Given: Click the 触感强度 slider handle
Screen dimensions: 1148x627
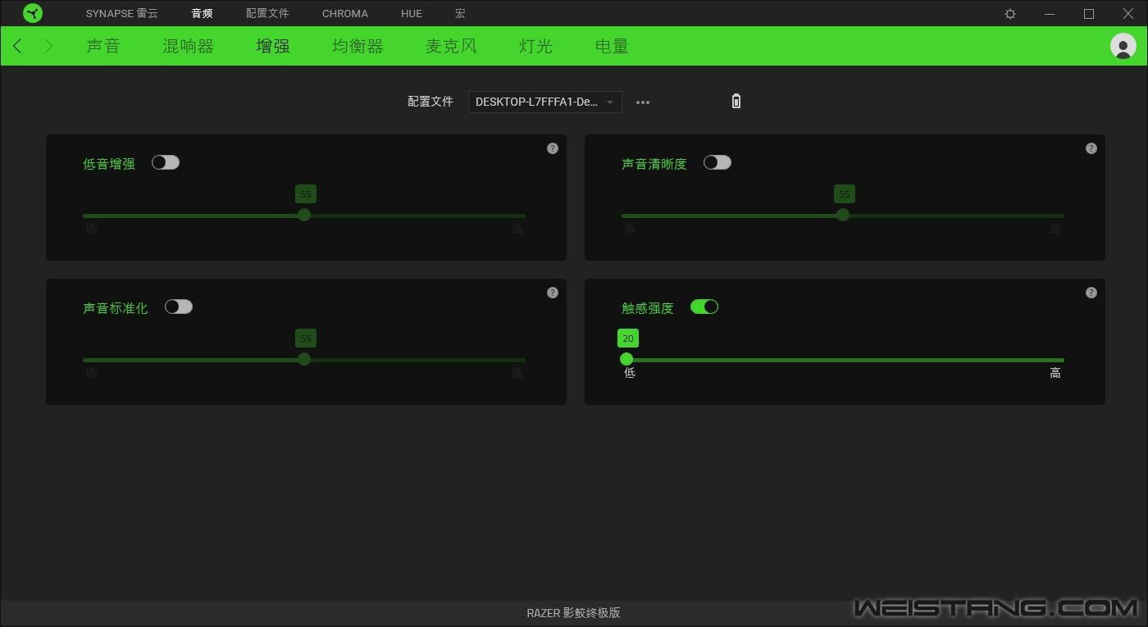Looking at the screenshot, I should pyautogui.click(x=626, y=359).
